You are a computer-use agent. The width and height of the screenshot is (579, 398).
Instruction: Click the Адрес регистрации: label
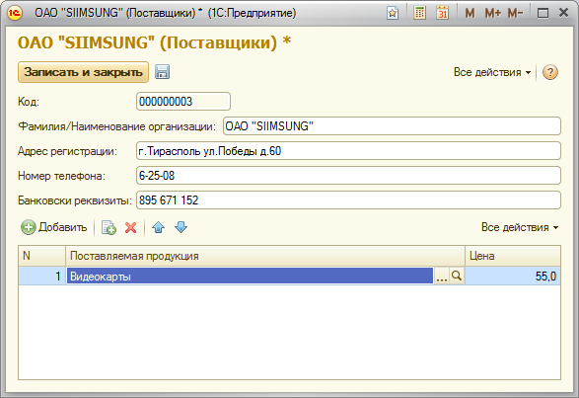[x=67, y=151]
